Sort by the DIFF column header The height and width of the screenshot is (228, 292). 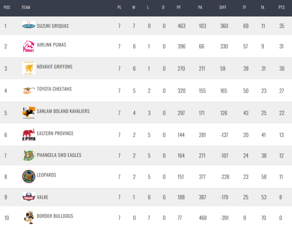click(x=223, y=7)
